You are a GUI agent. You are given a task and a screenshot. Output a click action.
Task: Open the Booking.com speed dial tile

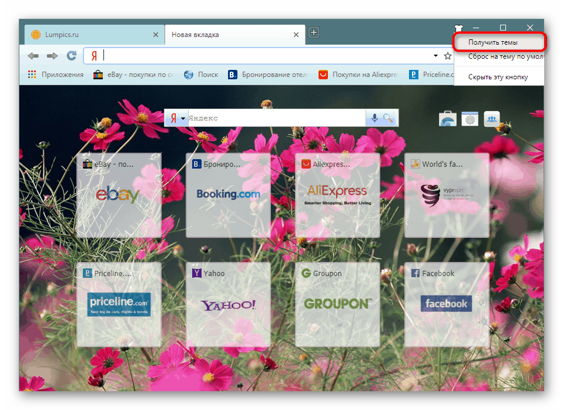tap(229, 195)
